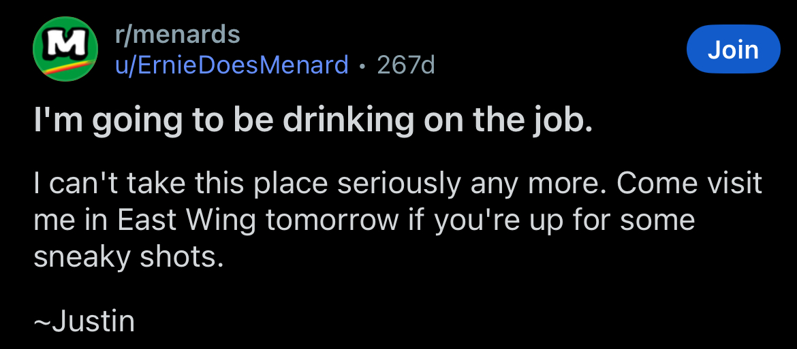Open the "drinking on the job" post title
This screenshot has height=349, width=797.
coord(313,121)
